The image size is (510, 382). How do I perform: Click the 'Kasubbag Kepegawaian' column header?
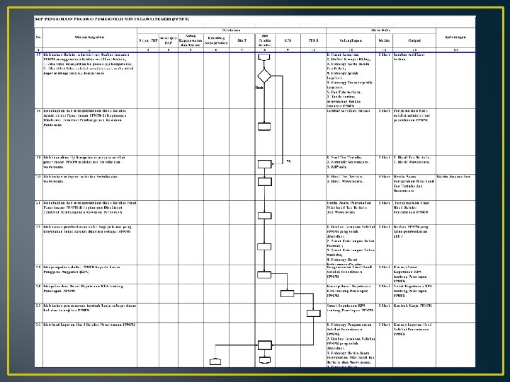click(216, 40)
